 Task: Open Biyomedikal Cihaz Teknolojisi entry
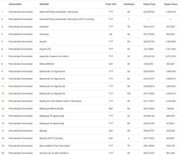pyautogui.click(x=55, y=146)
